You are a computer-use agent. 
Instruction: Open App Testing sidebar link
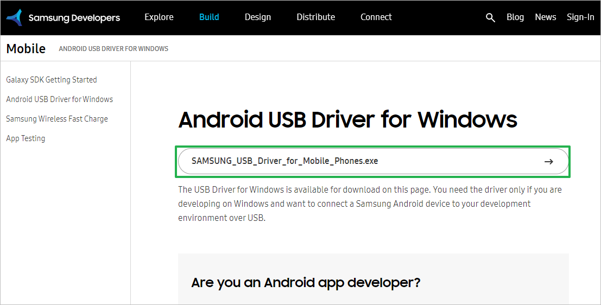[x=26, y=138]
